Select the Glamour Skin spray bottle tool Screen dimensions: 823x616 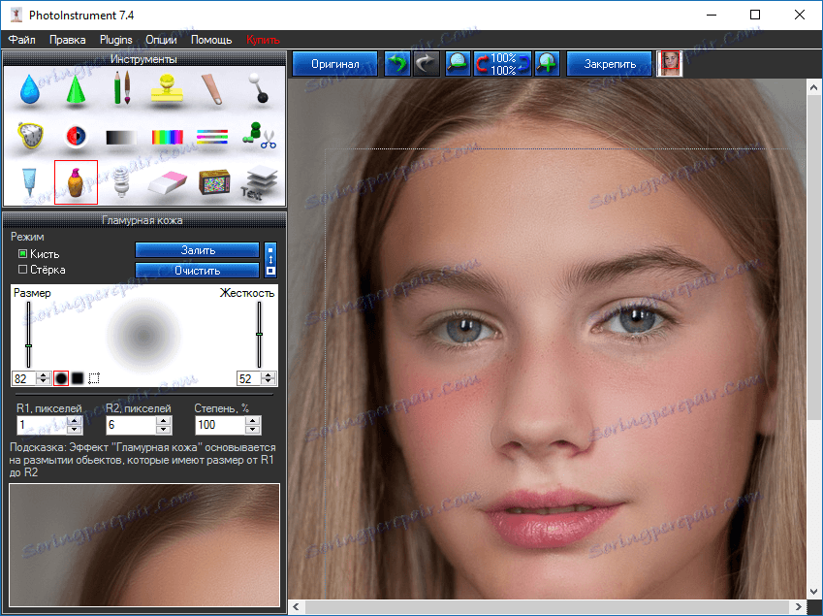pyautogui.click(x=76, y=180)
